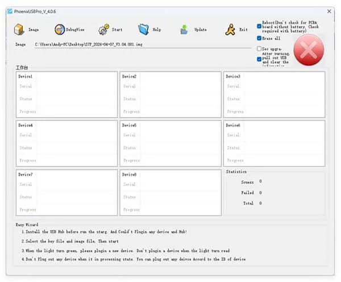Click the Start gear icon

pyautogui.click(x=103, y=30)
